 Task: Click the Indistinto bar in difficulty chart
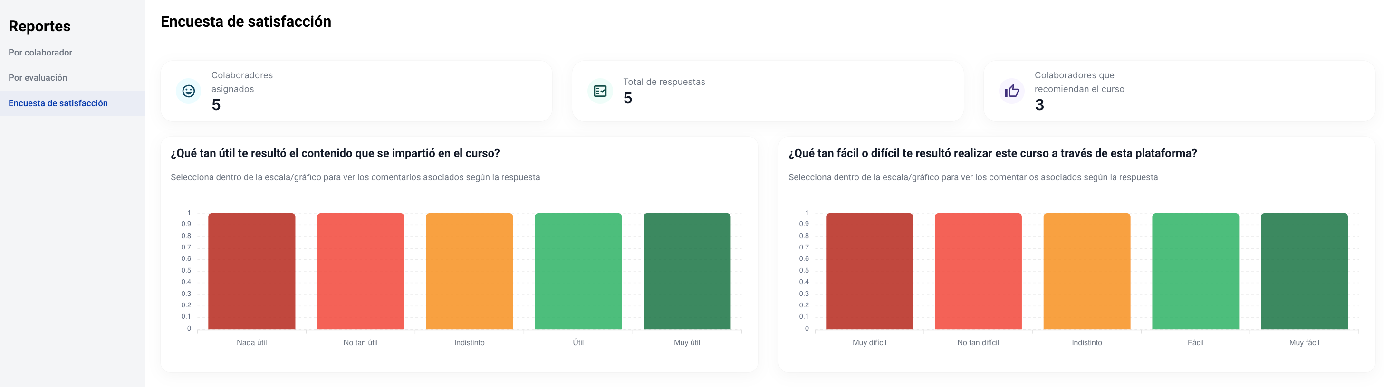pyautogui.click(x=1087, y=271)
